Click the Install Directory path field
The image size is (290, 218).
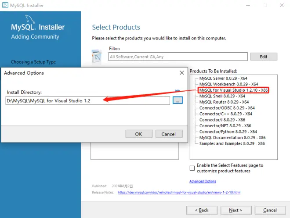tap(88, 100)
